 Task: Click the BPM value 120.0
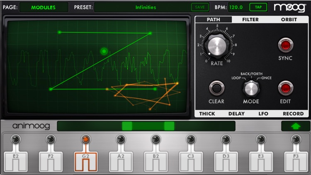click(x=236, y=7)
